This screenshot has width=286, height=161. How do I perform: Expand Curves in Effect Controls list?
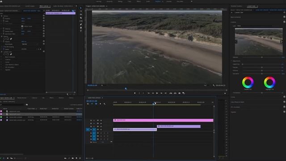[1, 62]
